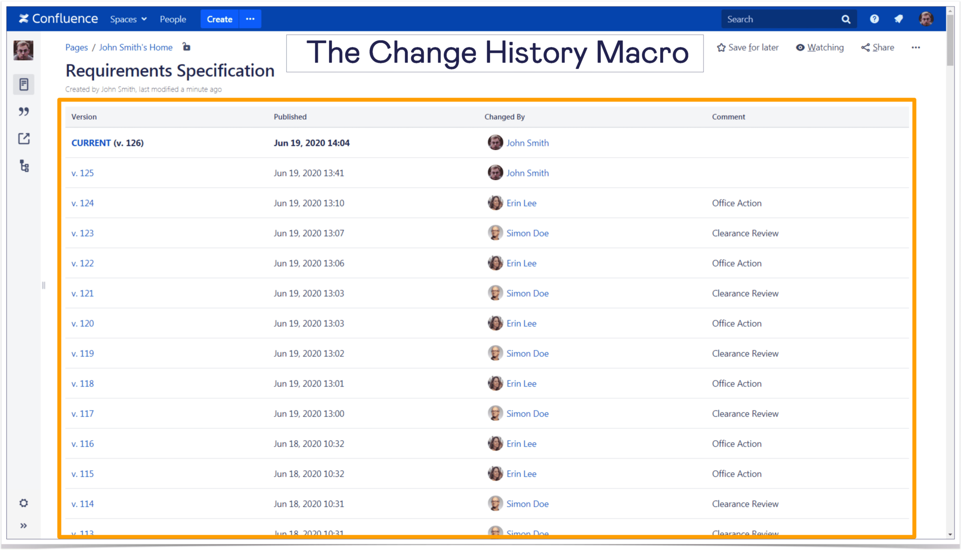Open the more actions ellipsis near Share
The width and height of the screenshot is (963, 551).
(916, 47)
